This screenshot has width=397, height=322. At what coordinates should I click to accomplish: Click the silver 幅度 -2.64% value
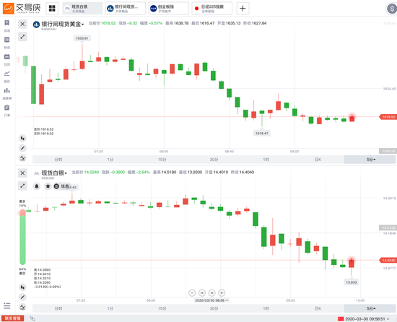[144, 172]
